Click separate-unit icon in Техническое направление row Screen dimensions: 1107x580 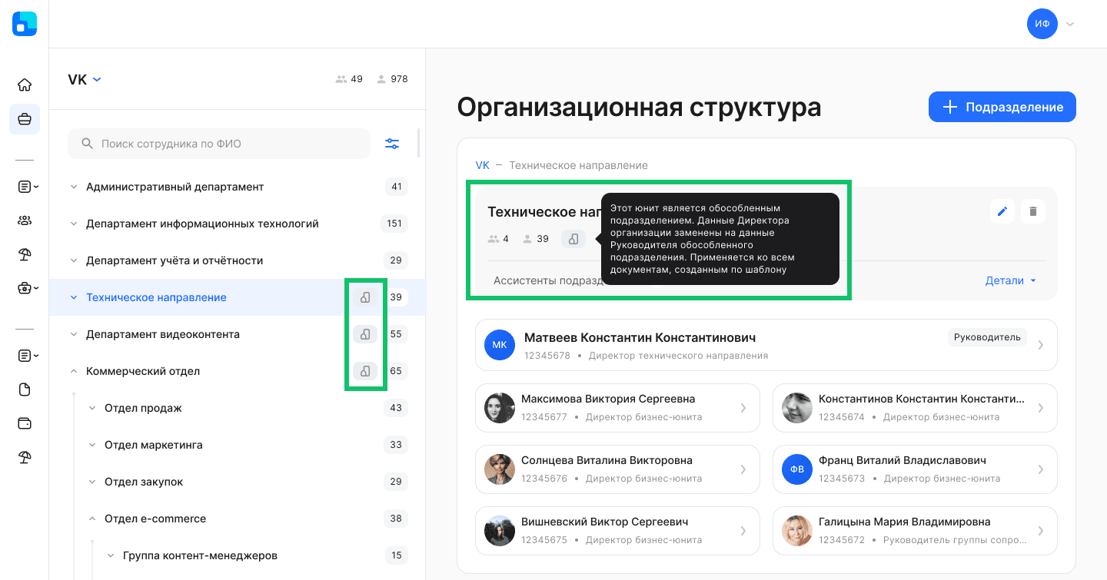pos(365,297)
